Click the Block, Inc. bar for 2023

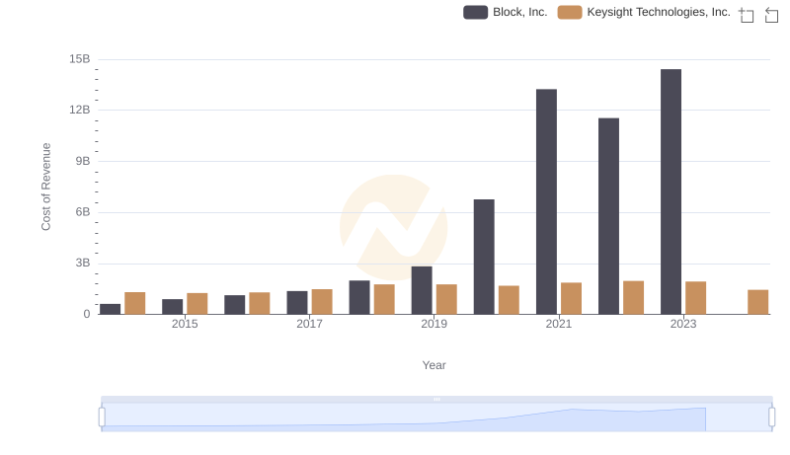coord(671,191)
